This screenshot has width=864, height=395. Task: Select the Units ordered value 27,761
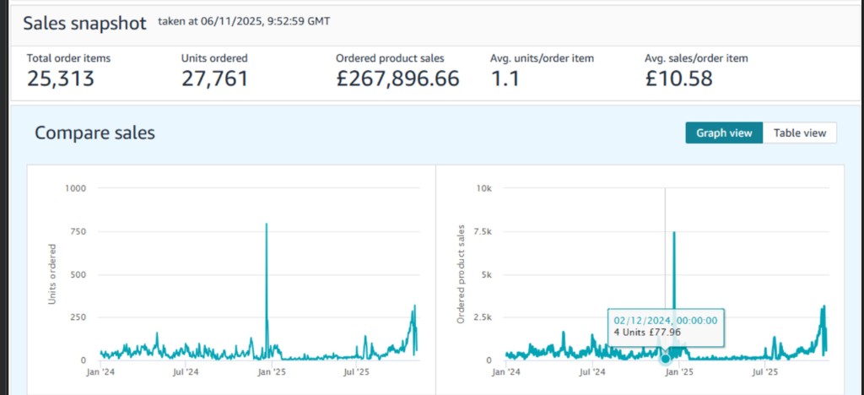pyautogui.click(x=215, y=78)
